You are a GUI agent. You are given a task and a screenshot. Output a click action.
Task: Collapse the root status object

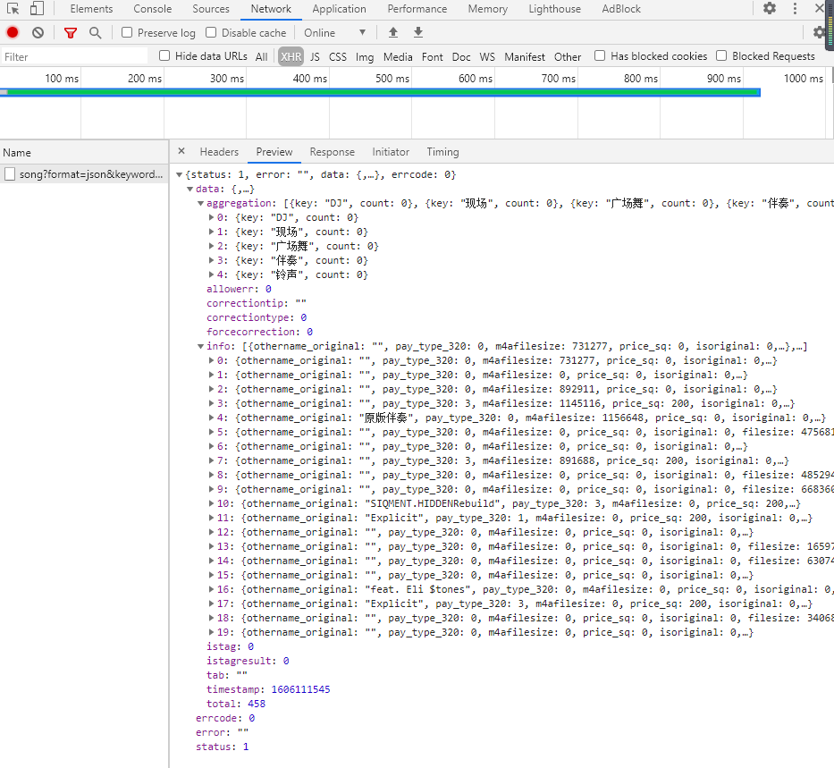tap(180, 174)
